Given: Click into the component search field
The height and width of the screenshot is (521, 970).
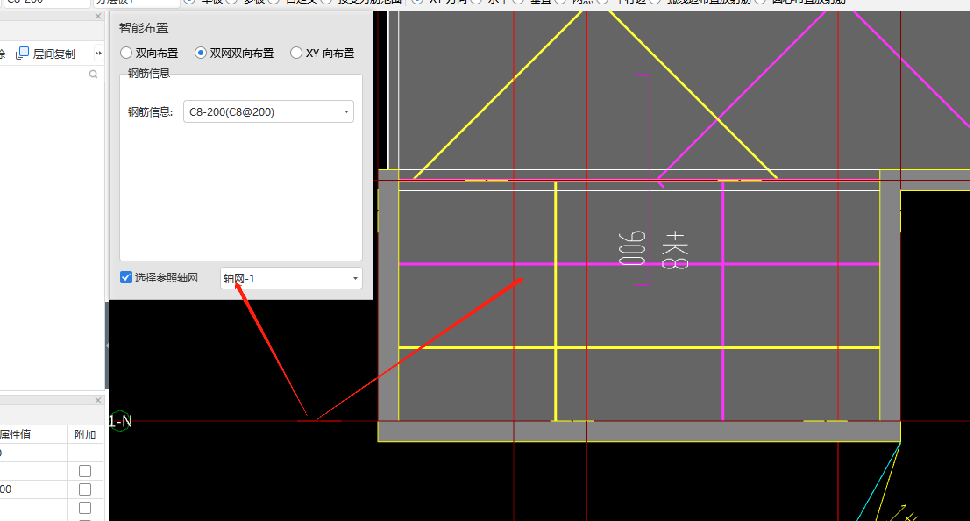Looking at the screenshot, I should [x=44, y=74].
